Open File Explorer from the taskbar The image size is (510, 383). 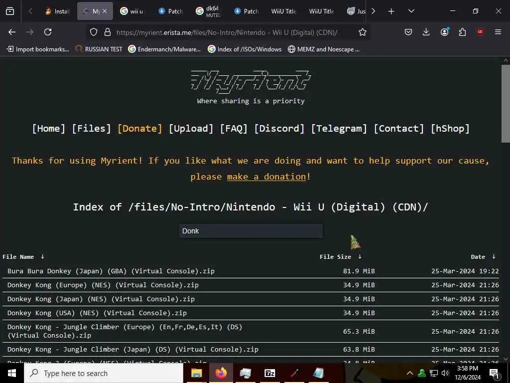(x=196, y=373)
